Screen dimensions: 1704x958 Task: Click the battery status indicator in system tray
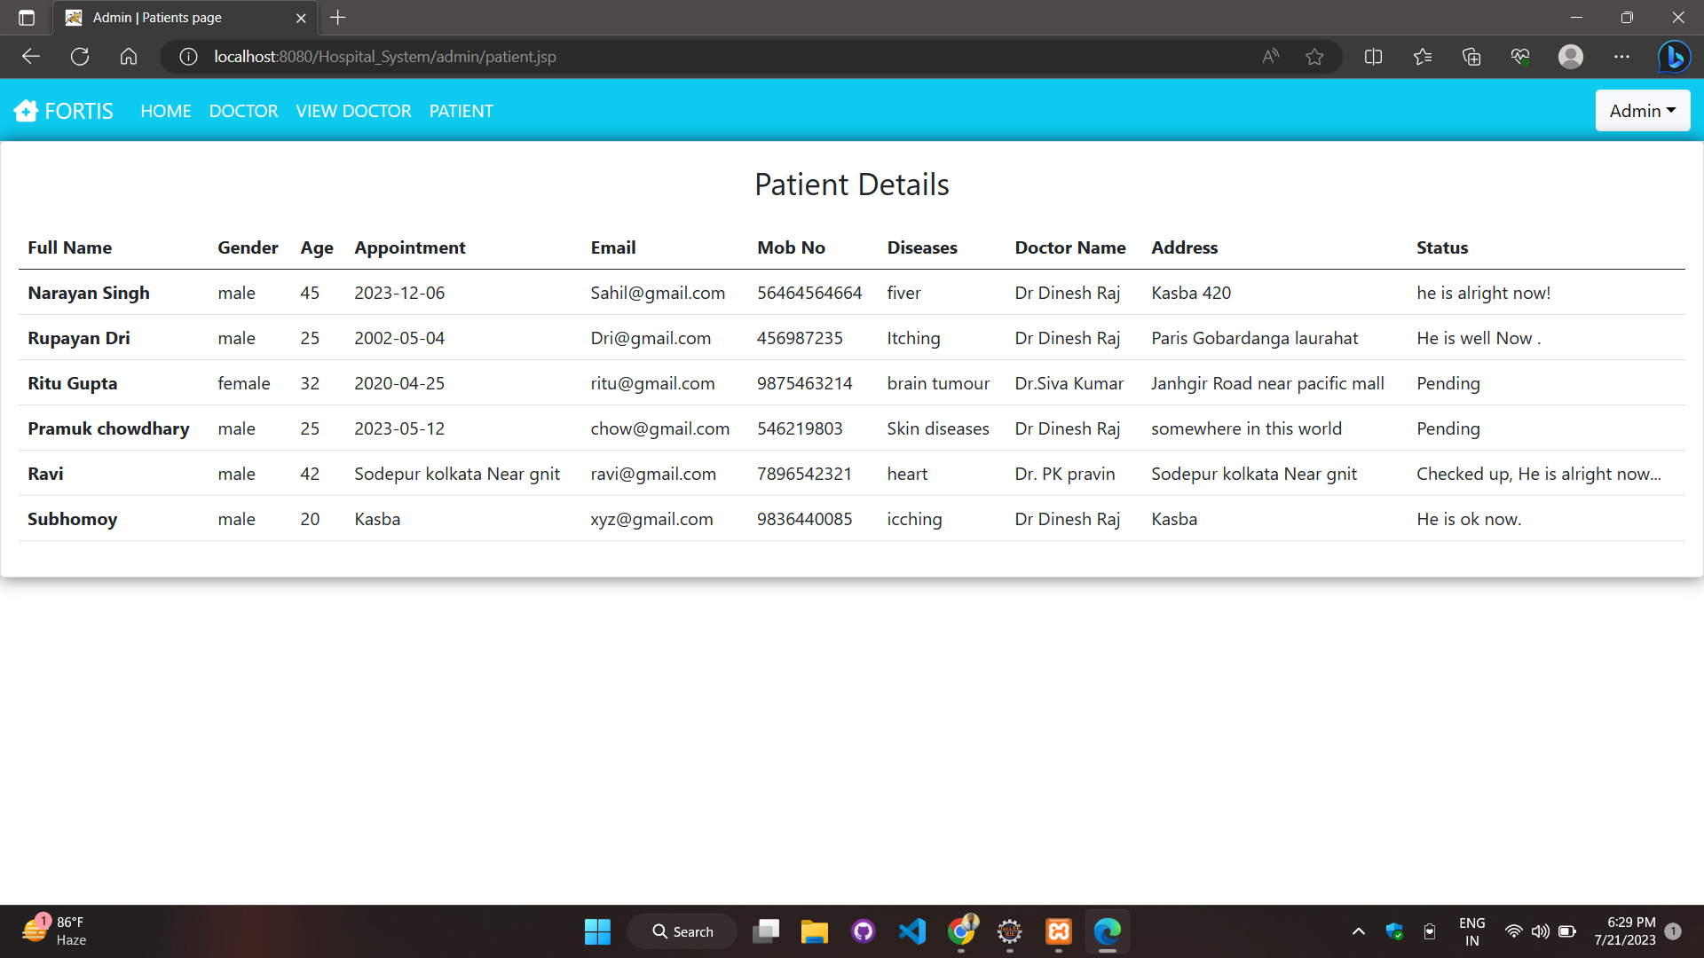(1566, 931)
